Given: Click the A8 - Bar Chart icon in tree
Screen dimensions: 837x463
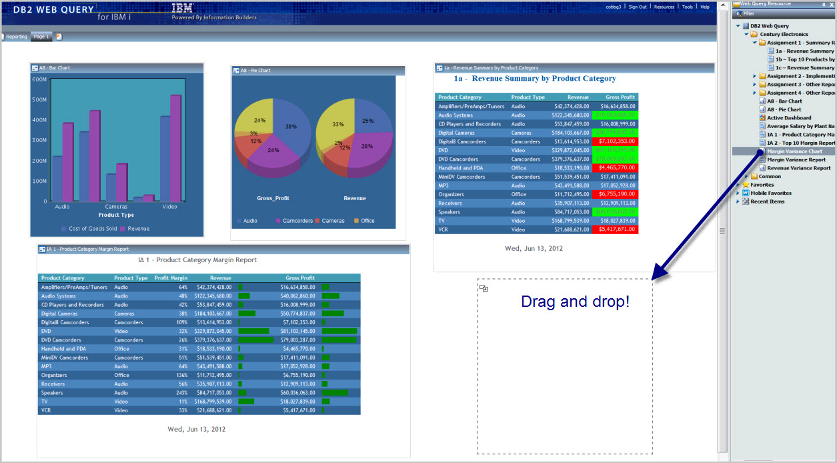Looking at the screenshot, I should [762, 101].
